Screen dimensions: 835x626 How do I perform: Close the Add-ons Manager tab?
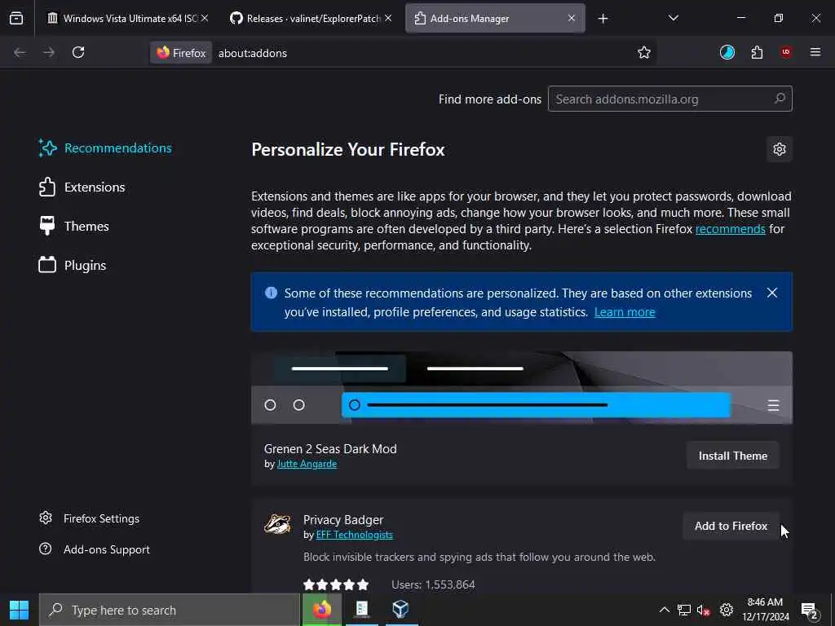[x=572, y=18]
